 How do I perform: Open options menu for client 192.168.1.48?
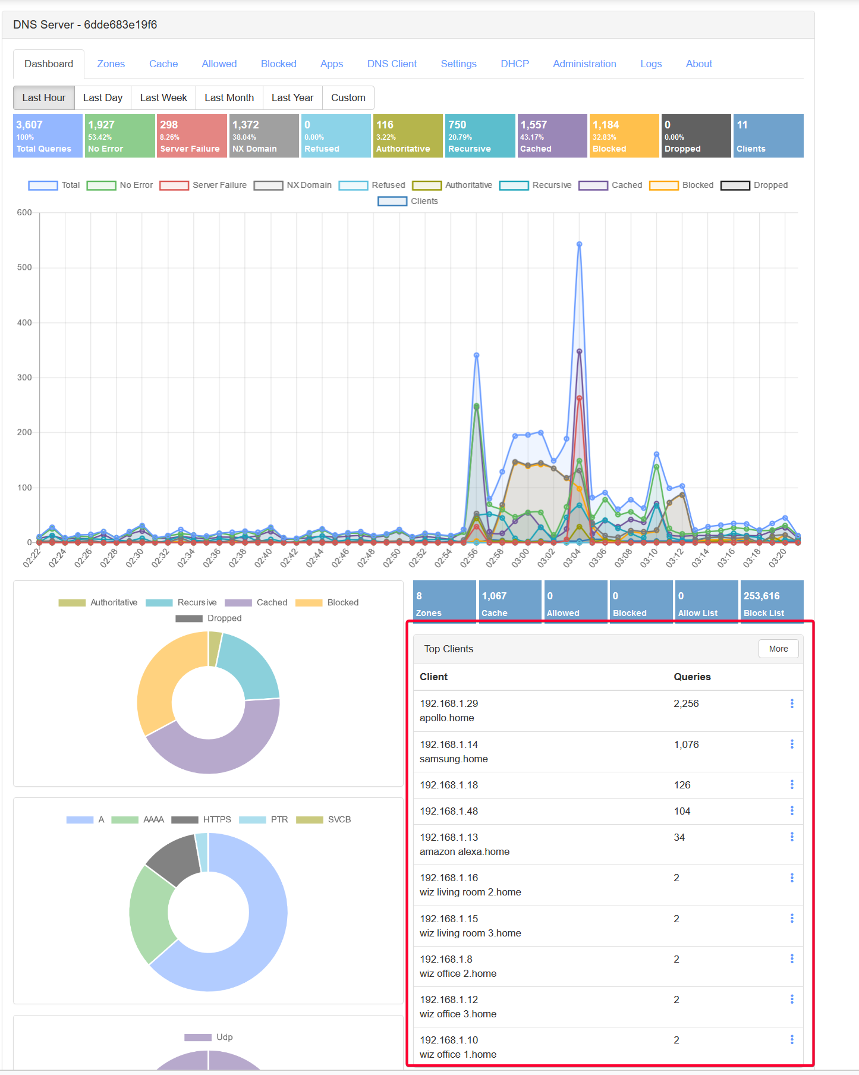(x=792, y=810)
